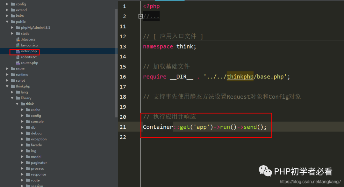The image size is (344, 187).
Task: Click the debug folder icon
Action: click(x=28, y=133)
